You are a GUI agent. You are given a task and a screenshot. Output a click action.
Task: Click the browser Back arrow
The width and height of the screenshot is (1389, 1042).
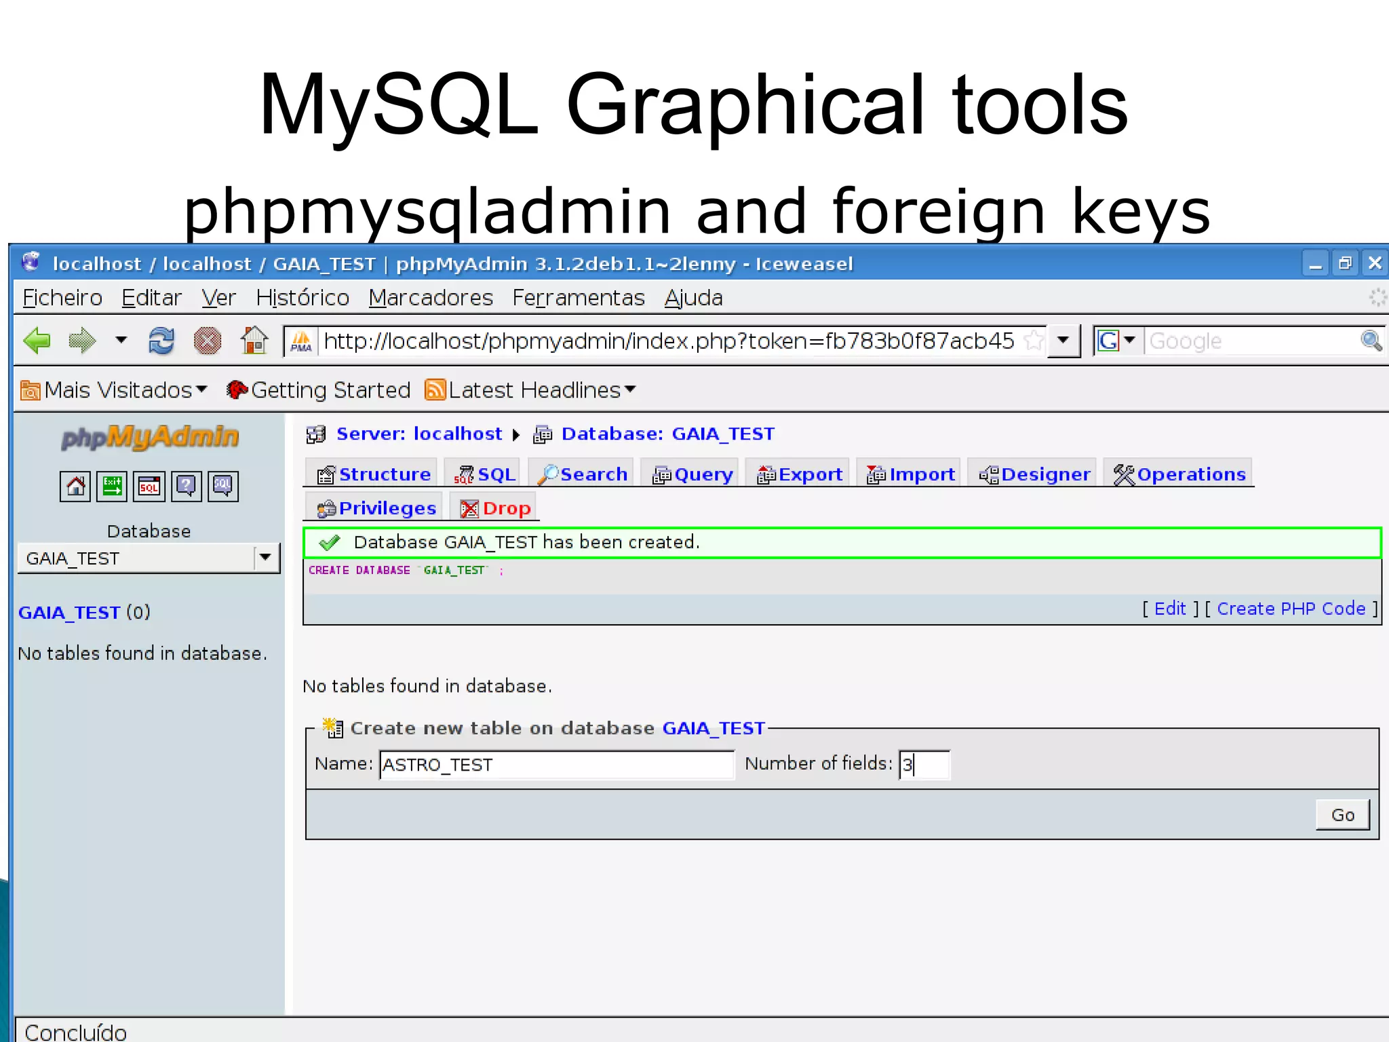pos(37,341)
